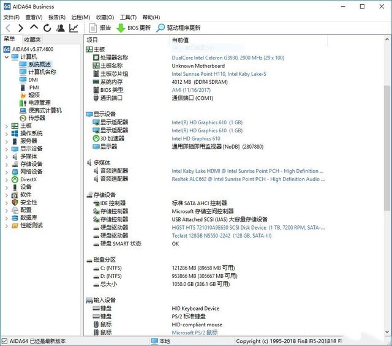Go back with the left arrow

(x=8, y=28)
